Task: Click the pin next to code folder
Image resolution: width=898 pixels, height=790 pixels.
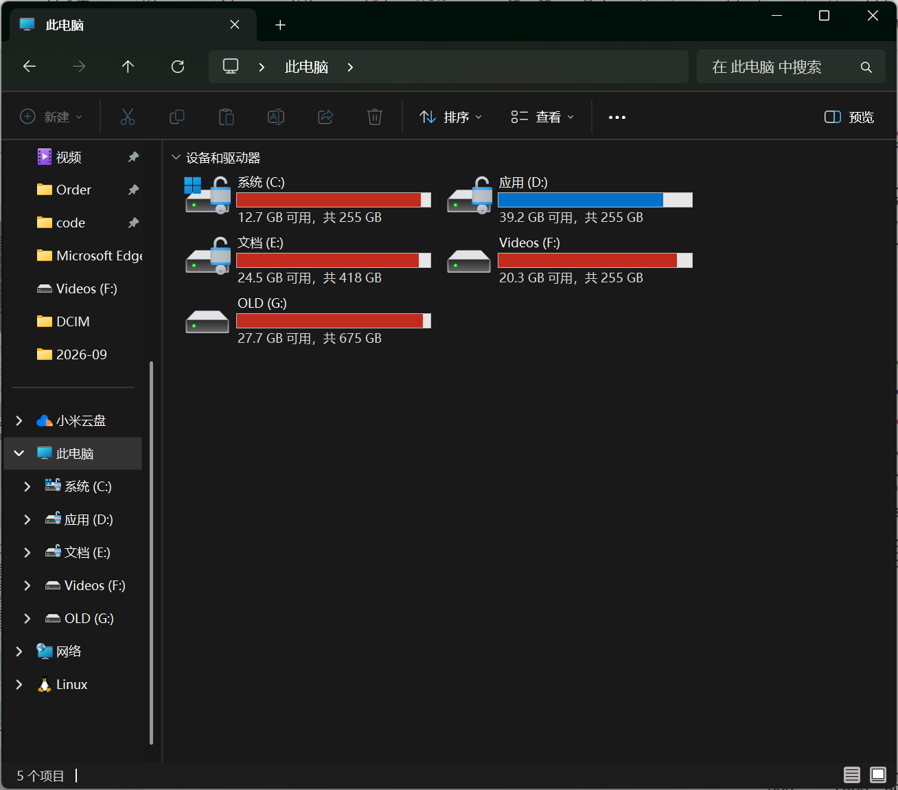Action: coord(133,223)
